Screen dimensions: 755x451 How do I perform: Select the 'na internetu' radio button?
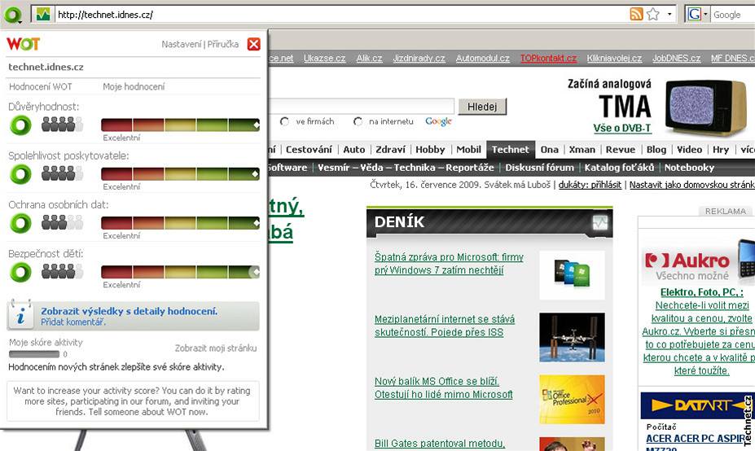tap(358, 122)
